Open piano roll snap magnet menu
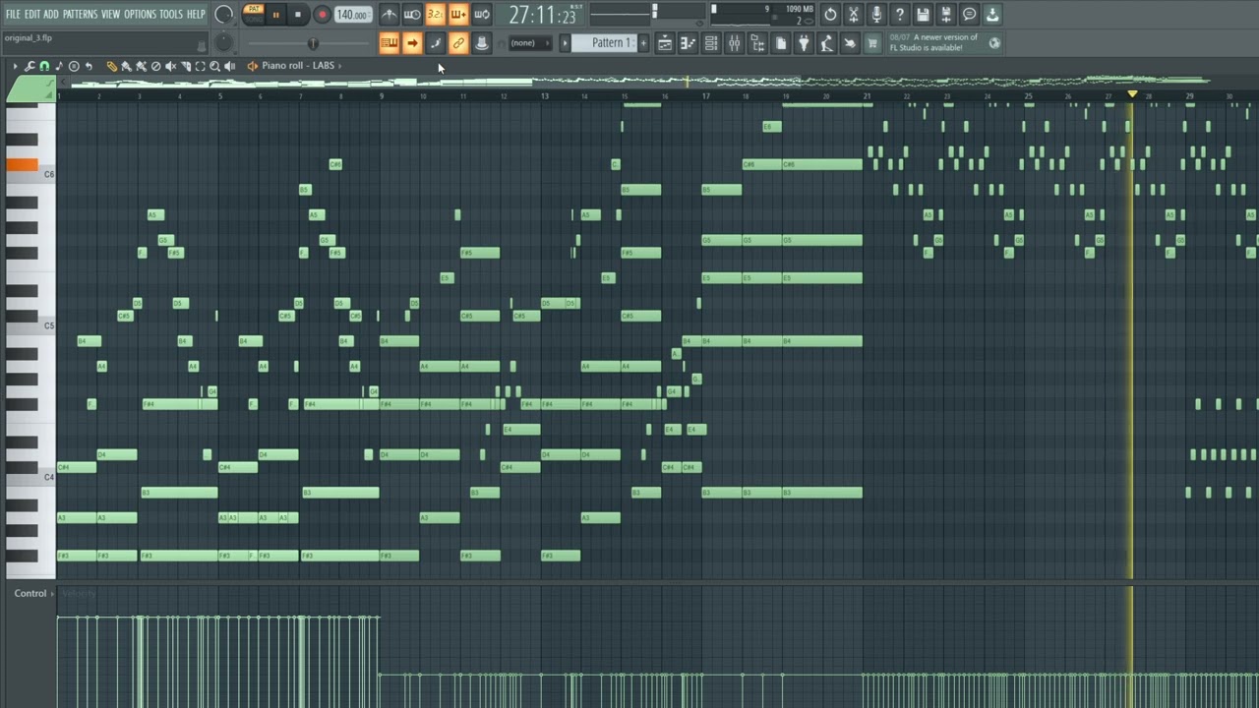The height and width of the screenshot is (708, 1259). [44, 66]
